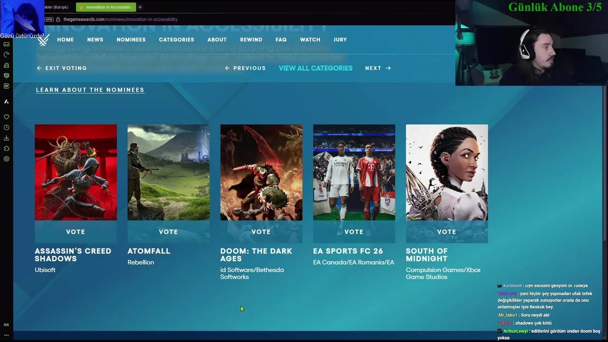Screen dimensions: 608x342
Task: Click the ATOMFALL title text
Action: (x=149, y=251)
